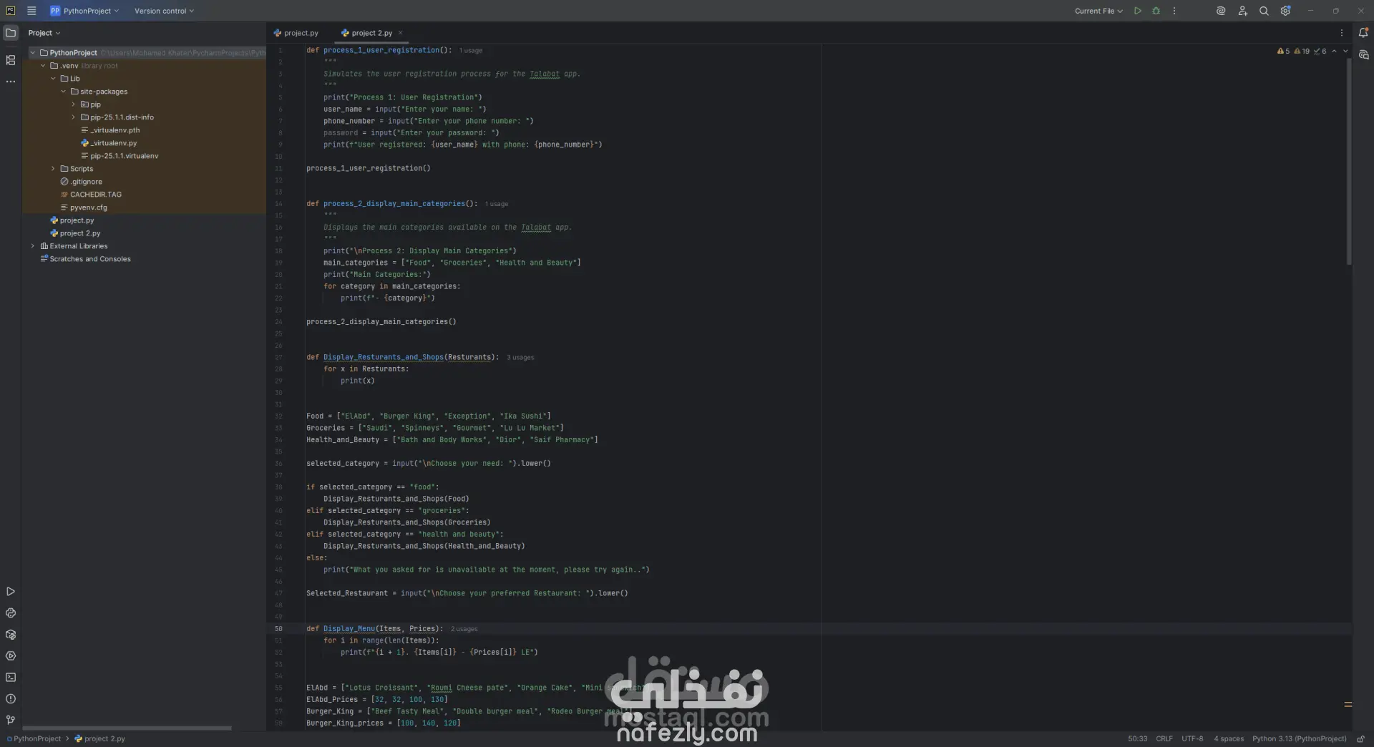This screenshot has width=1374, height=747.
Task: Expand the pip-25.1.1.dist-info folder
Action: pos(73,117)
